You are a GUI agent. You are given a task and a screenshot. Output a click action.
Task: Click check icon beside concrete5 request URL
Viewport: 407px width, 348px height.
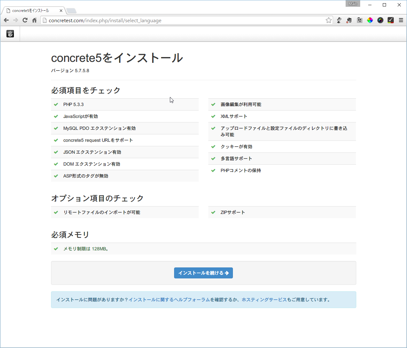(56, 140)
